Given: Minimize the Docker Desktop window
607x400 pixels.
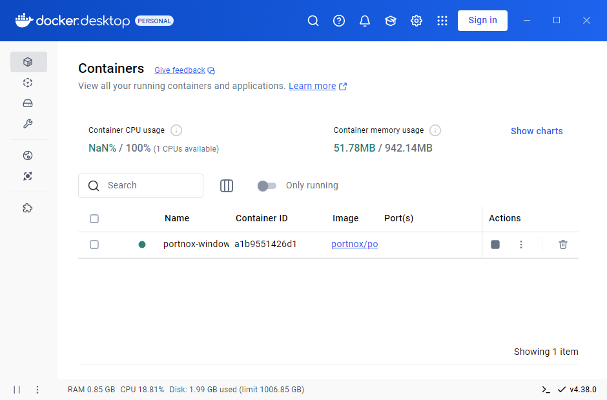Looking at the screenshot, I should [x=527, y=21].
